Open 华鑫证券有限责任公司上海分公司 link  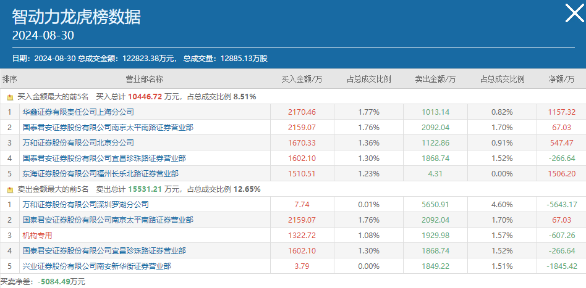pos(78,112)
